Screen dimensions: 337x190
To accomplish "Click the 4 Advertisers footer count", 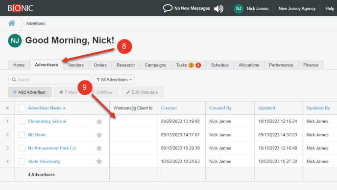I will (41, 174).
